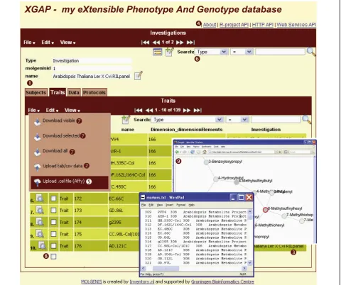The width and height of the screenshot is (341, 285).
Task: Open the Web Services API link
Action: point(296,25)
